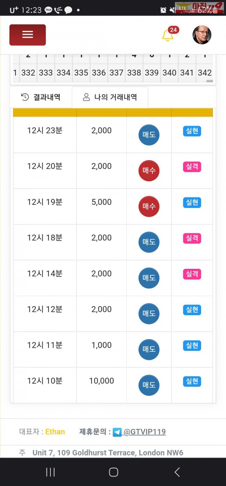Open the user profile avatar
This screenshot has width=226, height=486.
pos(202,35)
